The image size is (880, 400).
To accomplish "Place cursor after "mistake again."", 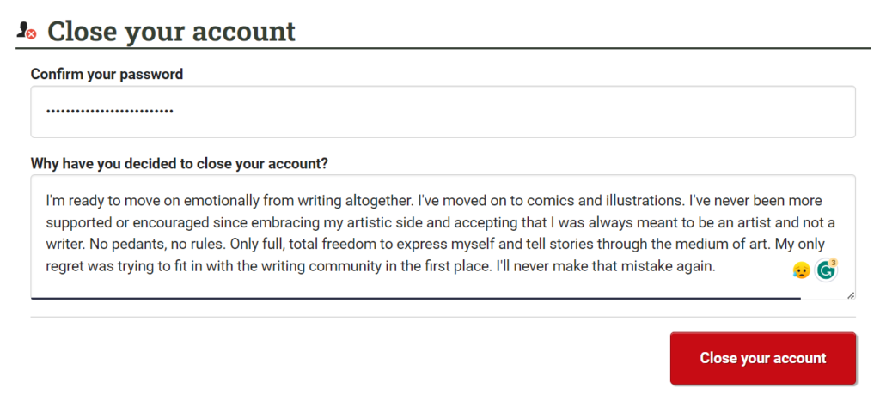I will [717, 266].
